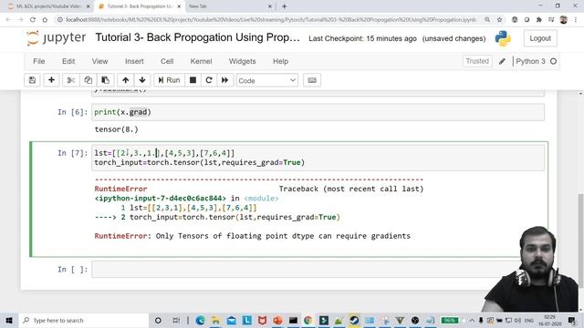Image resolution: width=584 pixels, height=328 pixels.
Task: Click the RuntimeError floating point dtype message
Action: click(x=252, y=236)
